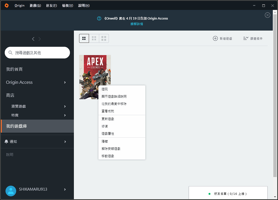Click the 新增遊戲 plus icon

click(215, 38)
